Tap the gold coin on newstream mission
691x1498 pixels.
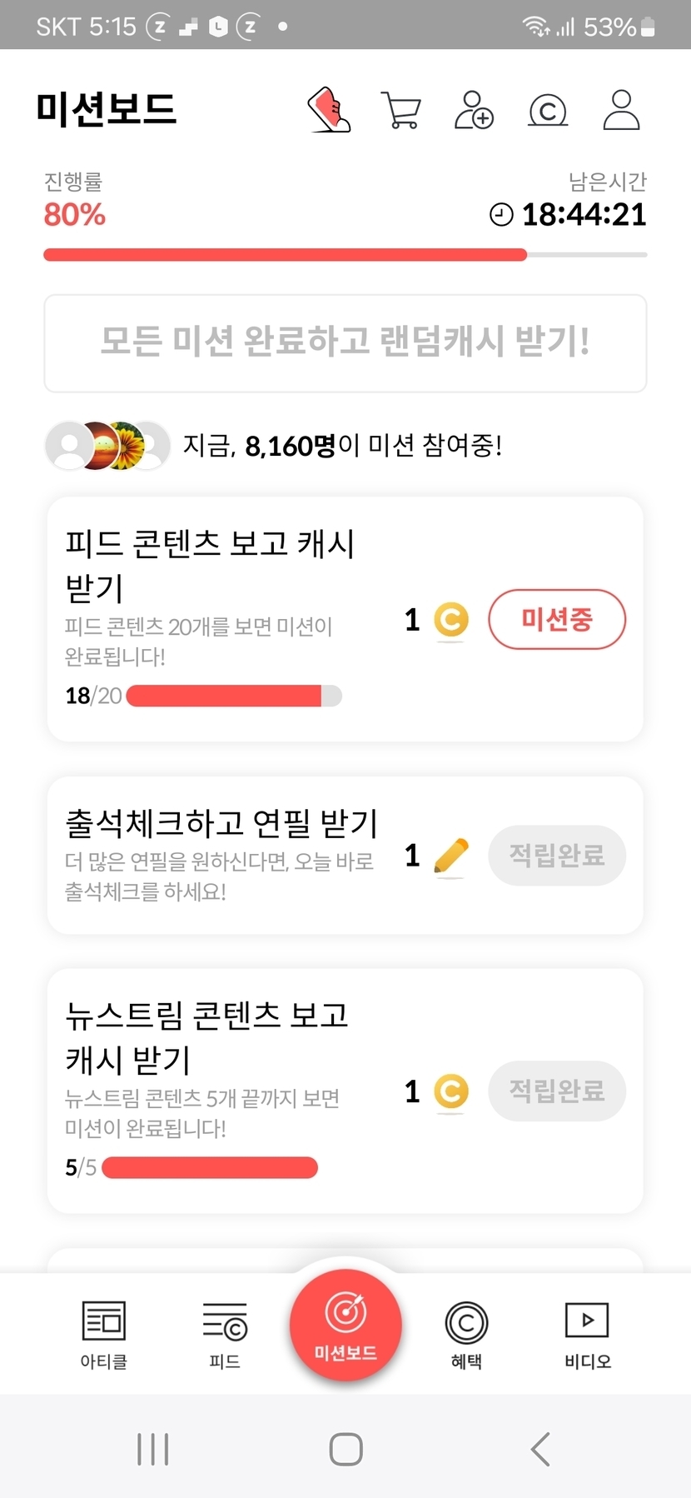[x=451, y=1091]
